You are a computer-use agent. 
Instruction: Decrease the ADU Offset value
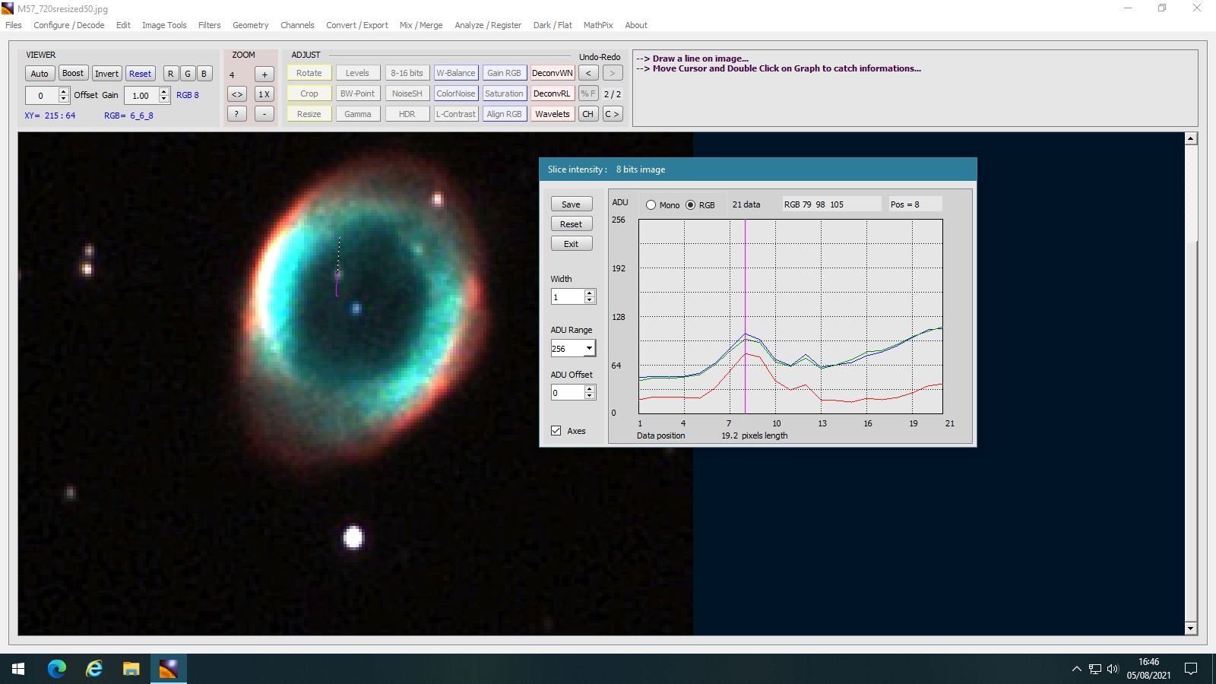(590, 396)
